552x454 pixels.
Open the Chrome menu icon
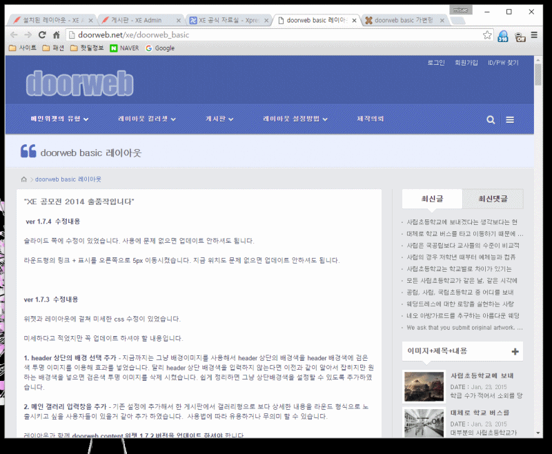click(x=534, y=34)
